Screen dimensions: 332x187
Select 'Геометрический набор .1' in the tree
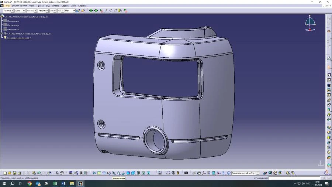click(x=19, y=38)
